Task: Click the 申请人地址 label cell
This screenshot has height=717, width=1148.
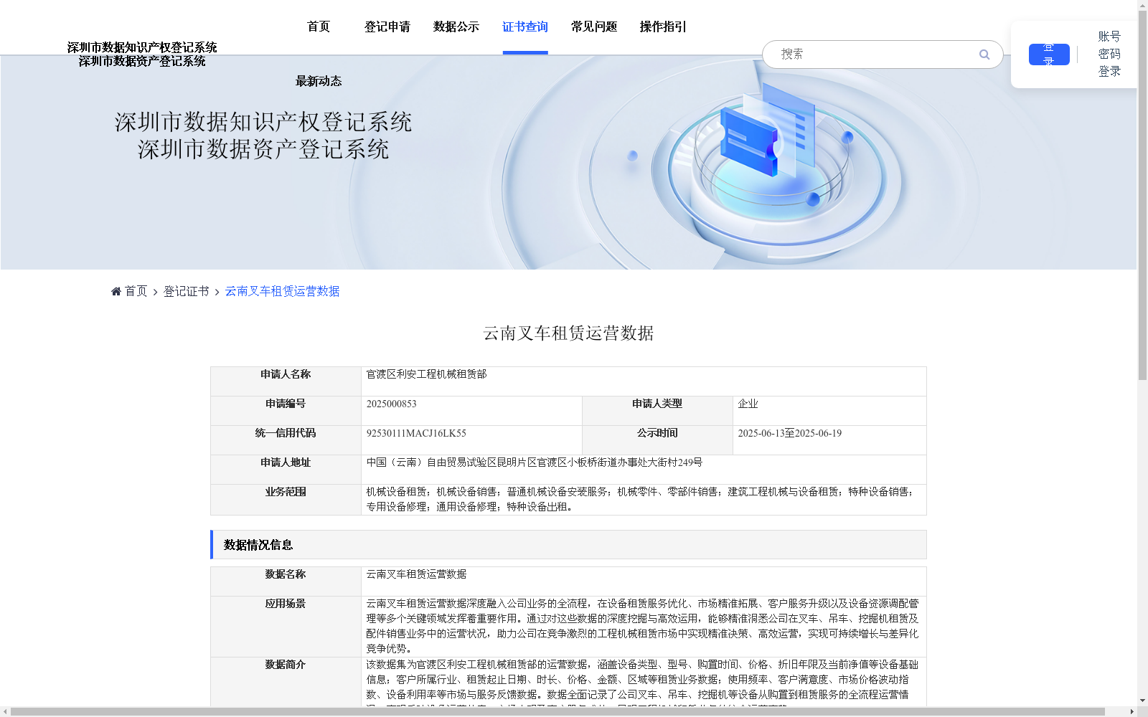Action: tap(286, 470)
